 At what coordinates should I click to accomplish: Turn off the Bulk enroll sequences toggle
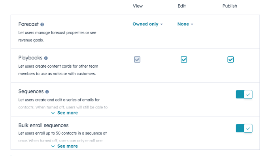click(244, 128)
